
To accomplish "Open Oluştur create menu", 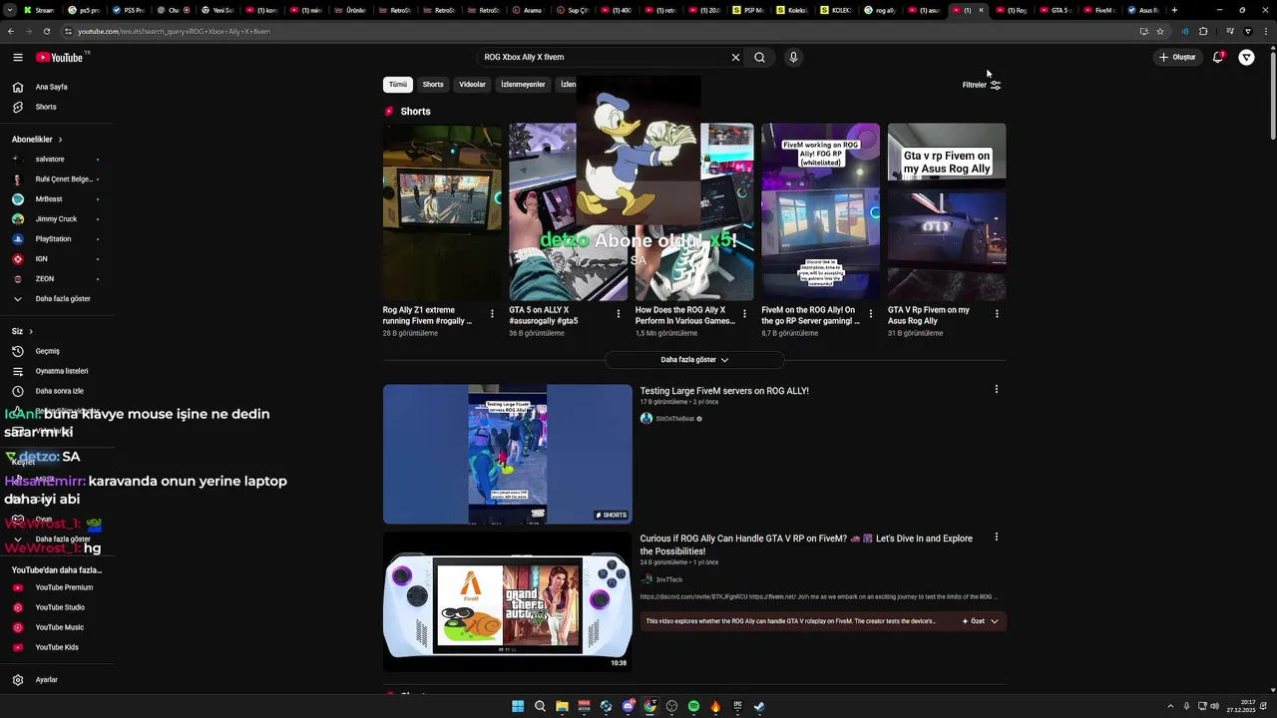I will [x=1176, y=58].
